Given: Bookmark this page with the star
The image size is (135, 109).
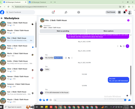Looking at the screenshot, I should pos(124,7).
